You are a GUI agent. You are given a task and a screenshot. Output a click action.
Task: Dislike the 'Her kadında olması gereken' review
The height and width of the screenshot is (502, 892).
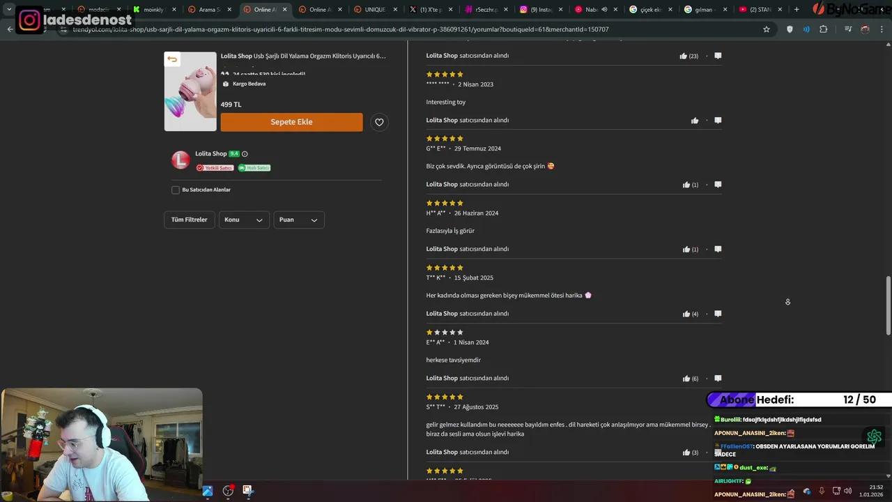[718, 314]
